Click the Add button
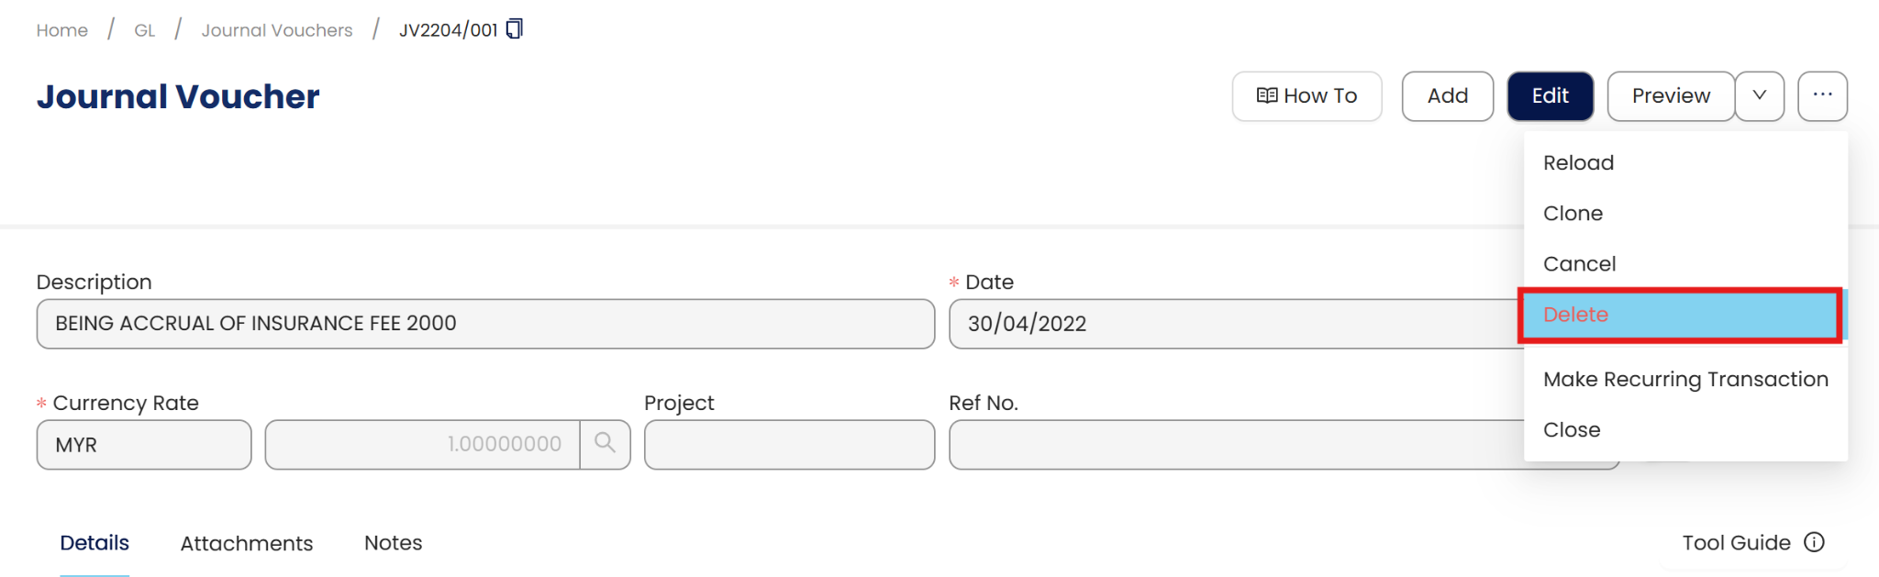The height and width of the screenshot is (577, 1879). coord(1447,95)
